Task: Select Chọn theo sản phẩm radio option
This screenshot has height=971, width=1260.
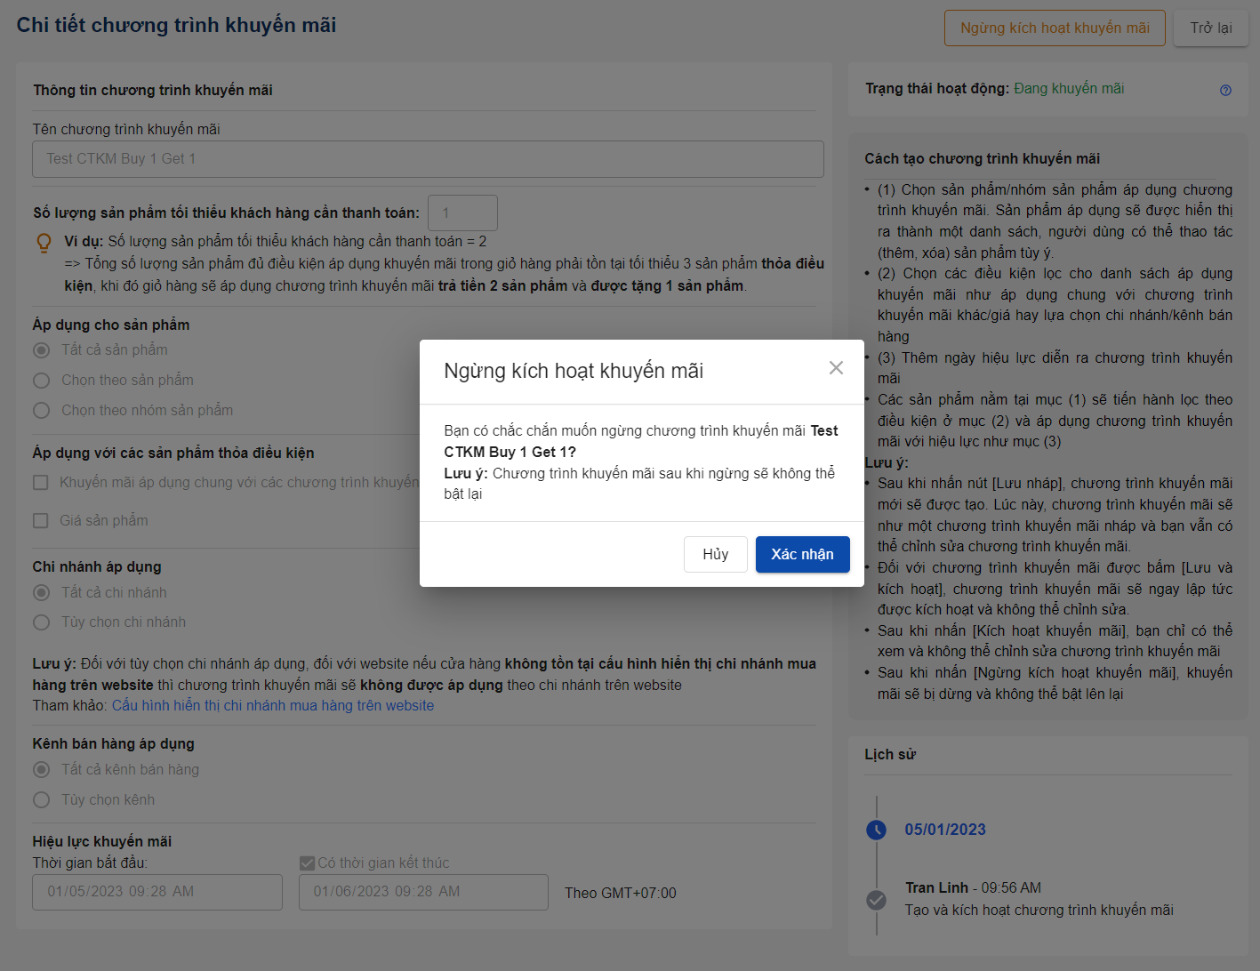Action: click(x=41, y=381)
